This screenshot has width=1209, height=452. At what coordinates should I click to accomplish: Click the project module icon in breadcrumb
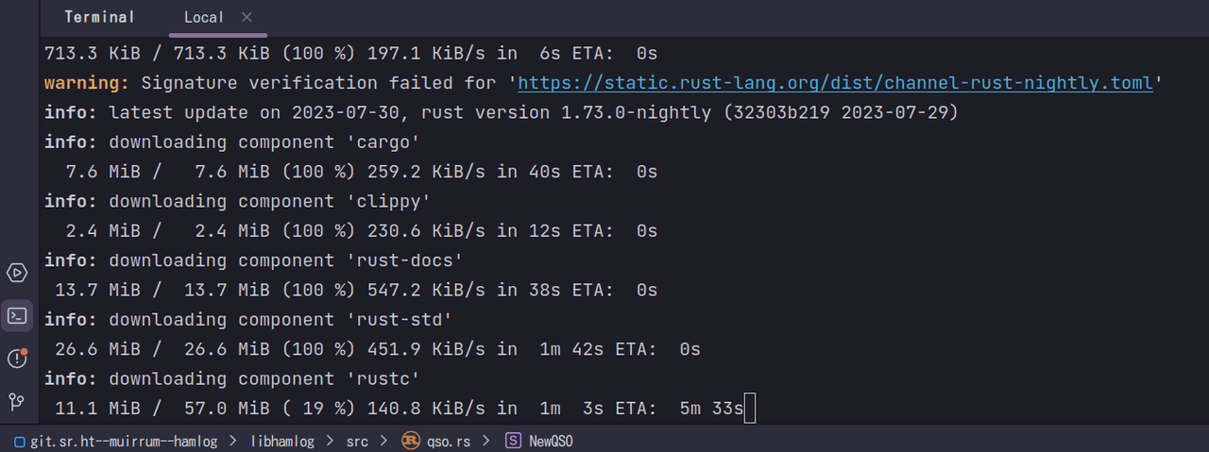click(20, 441)
